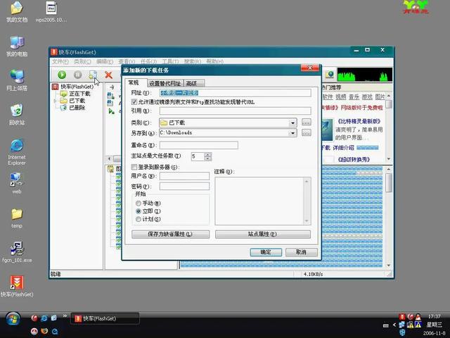
Task: Open the 类别 category dropdown
Action: [292, 123]
